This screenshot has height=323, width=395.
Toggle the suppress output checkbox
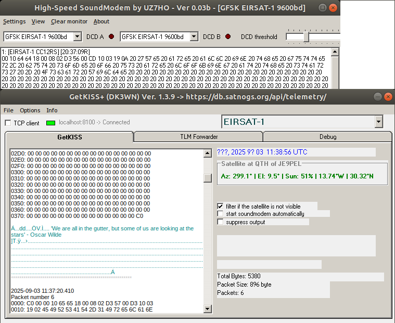click(221, 222)
